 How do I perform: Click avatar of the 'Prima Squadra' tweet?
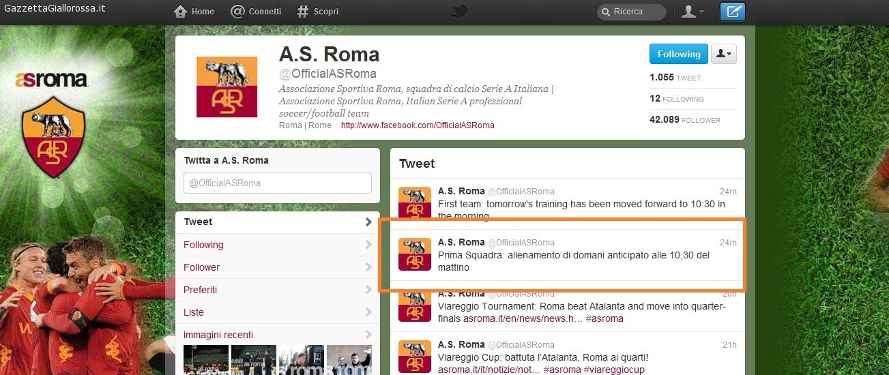(415, 254)
